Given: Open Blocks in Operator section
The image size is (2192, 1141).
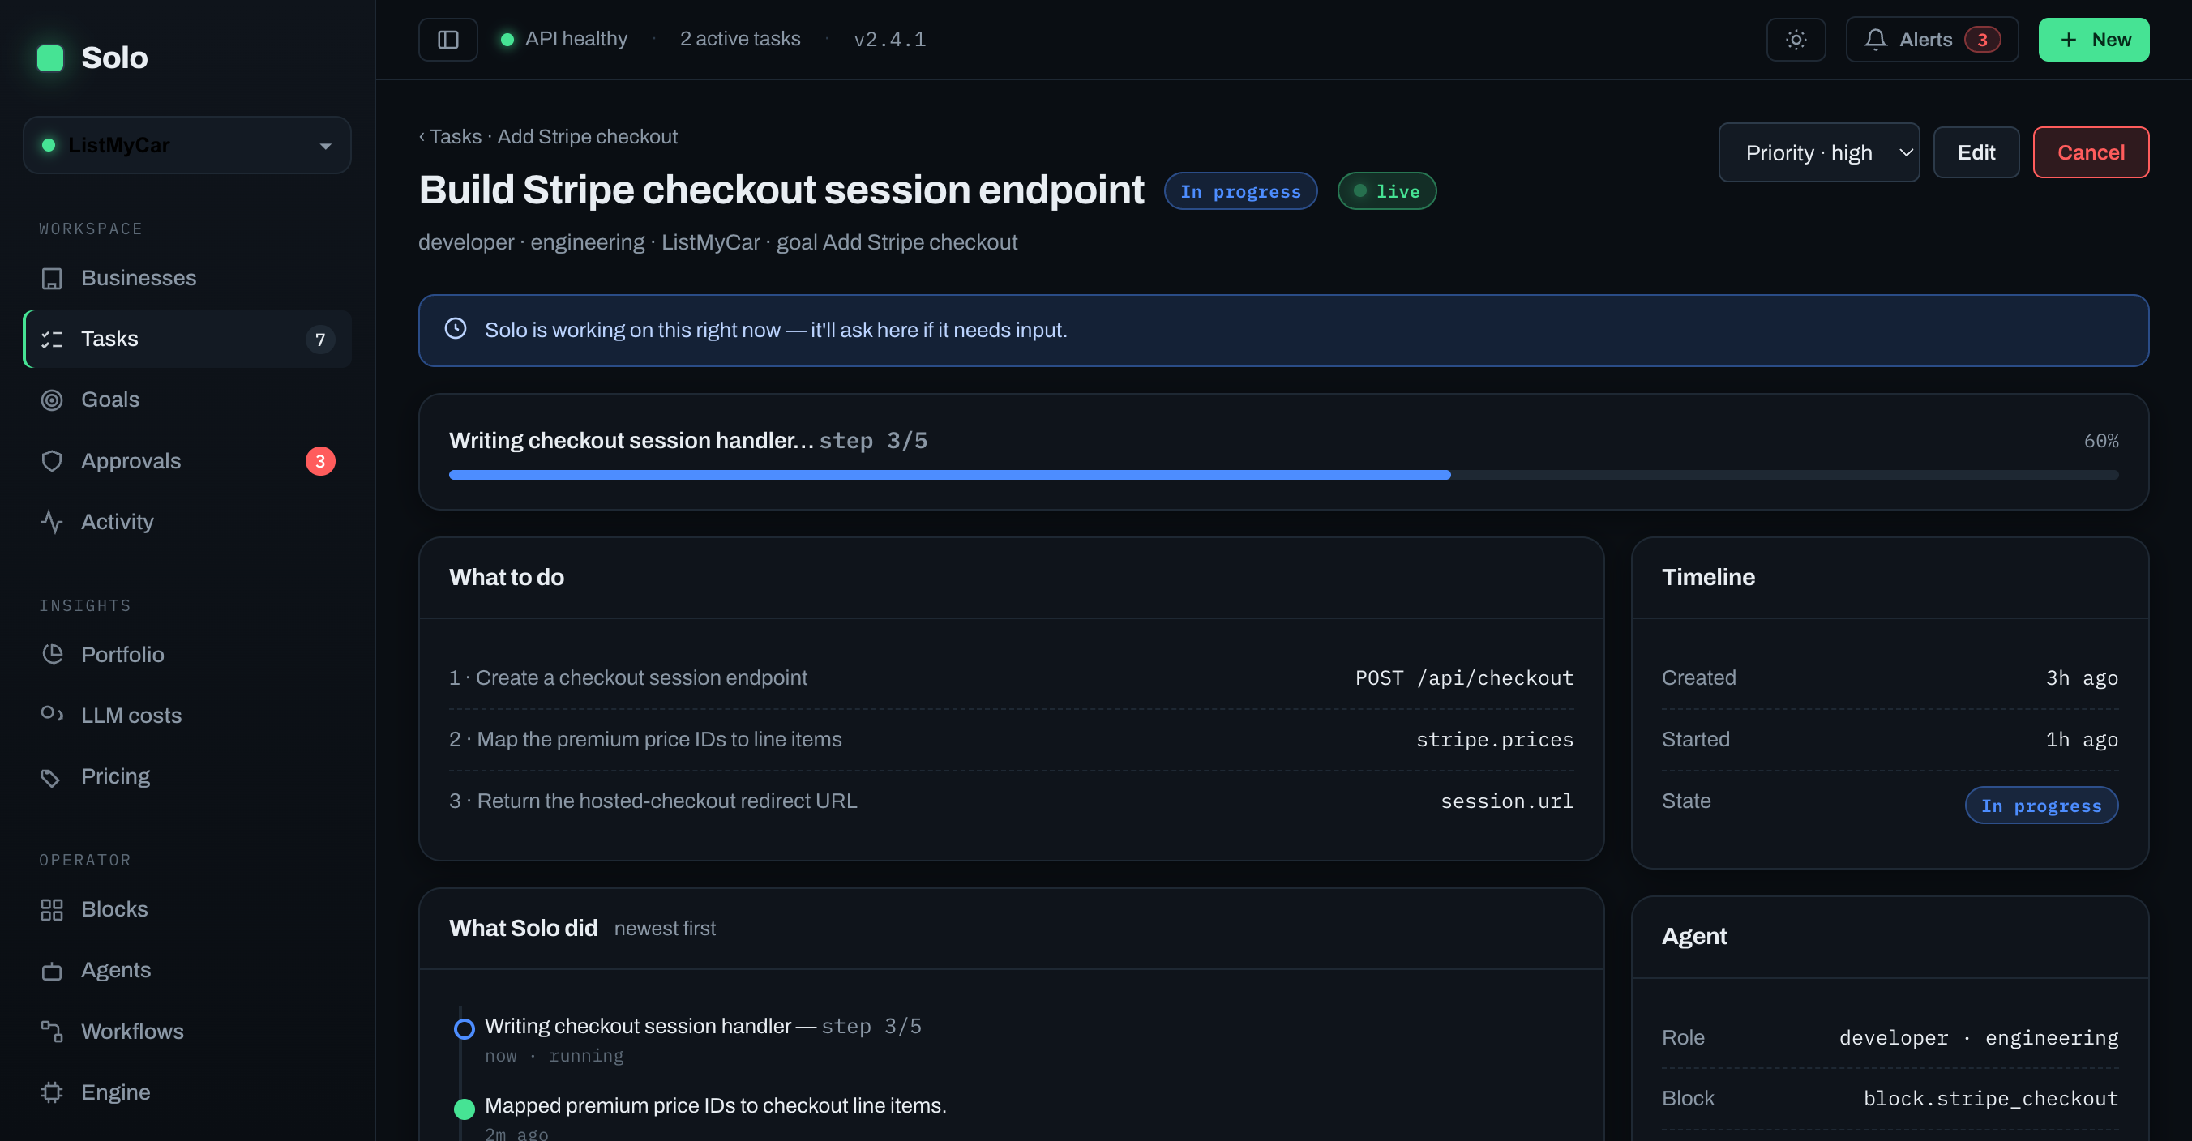Looking at the screenshot, I should tap(186, 909).
